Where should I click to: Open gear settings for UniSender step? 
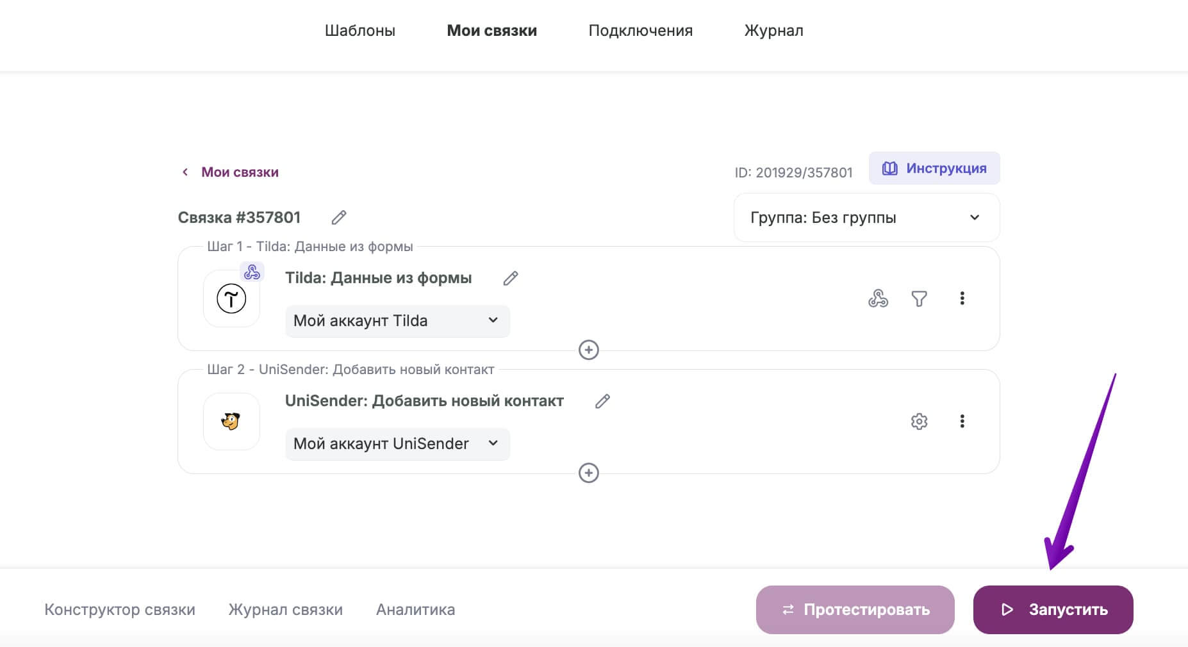click(919, 422)
